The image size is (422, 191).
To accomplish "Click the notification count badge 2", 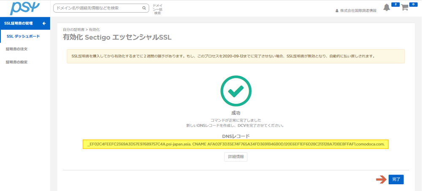I will coord(395,5).
